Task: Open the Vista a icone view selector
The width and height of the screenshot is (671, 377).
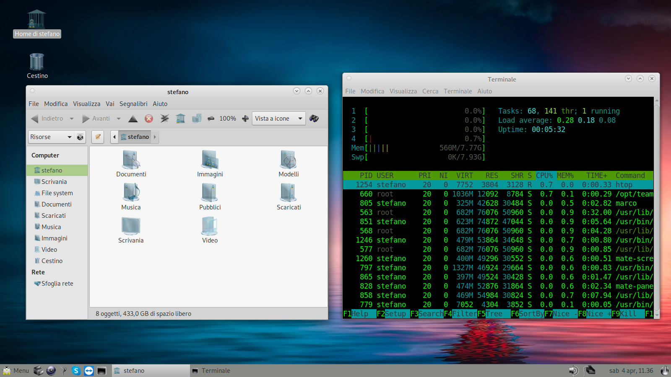Action: pyautogui.click(x=278, y=119)
